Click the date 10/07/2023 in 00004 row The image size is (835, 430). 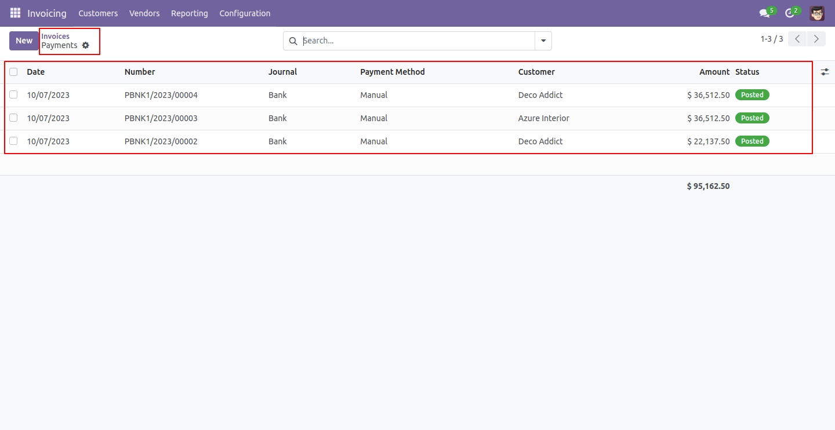(48, 95)
